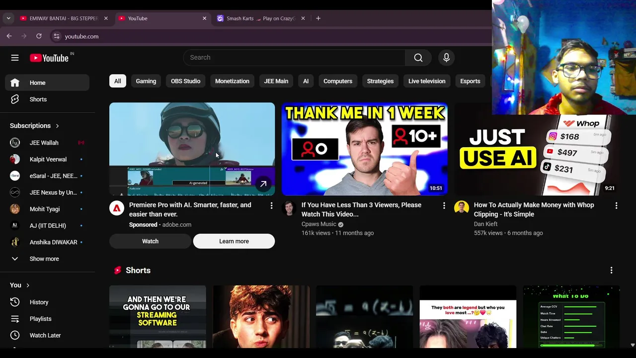Select the Strategies filter chip
This screenshot has width=636, height=358.
(380, 81)
